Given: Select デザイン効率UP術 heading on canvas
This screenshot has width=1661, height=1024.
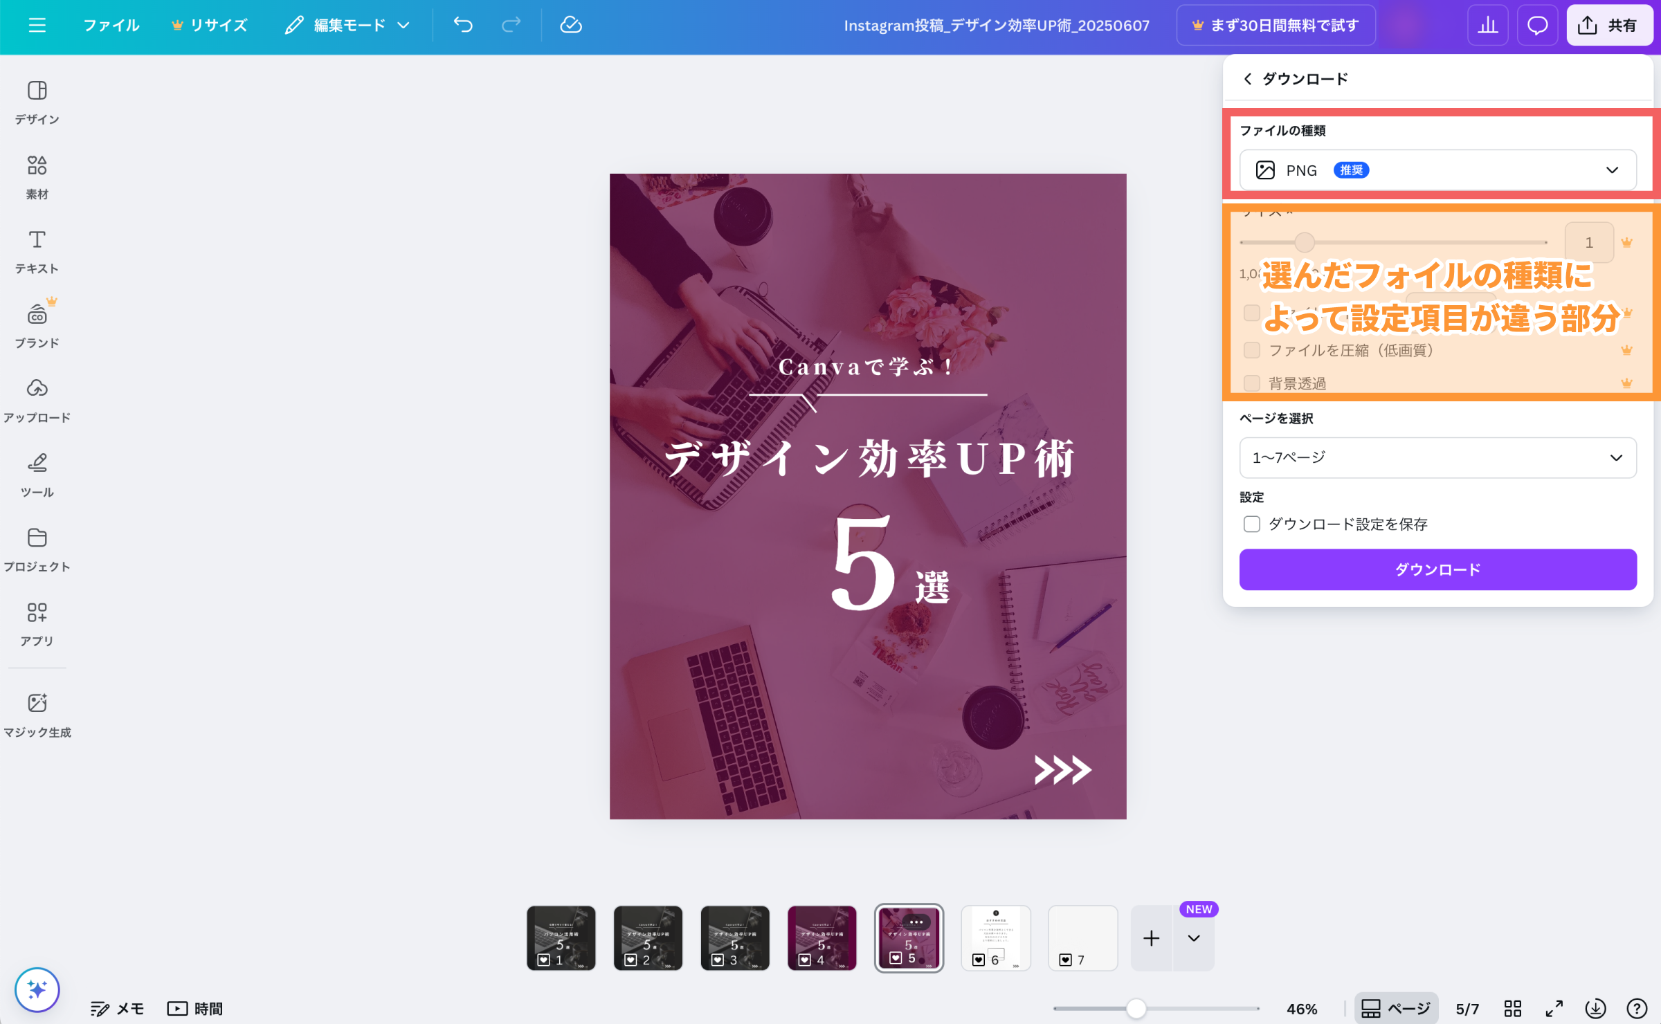Looking at the screenshot, I should pyautogui.click(x=869, y=458).
